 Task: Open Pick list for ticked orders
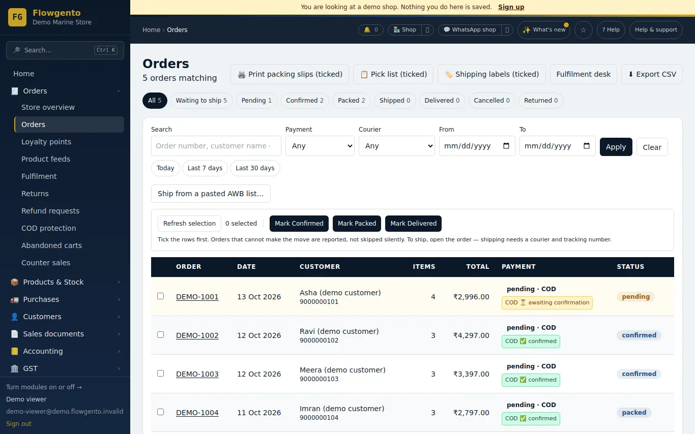(393, 74)
